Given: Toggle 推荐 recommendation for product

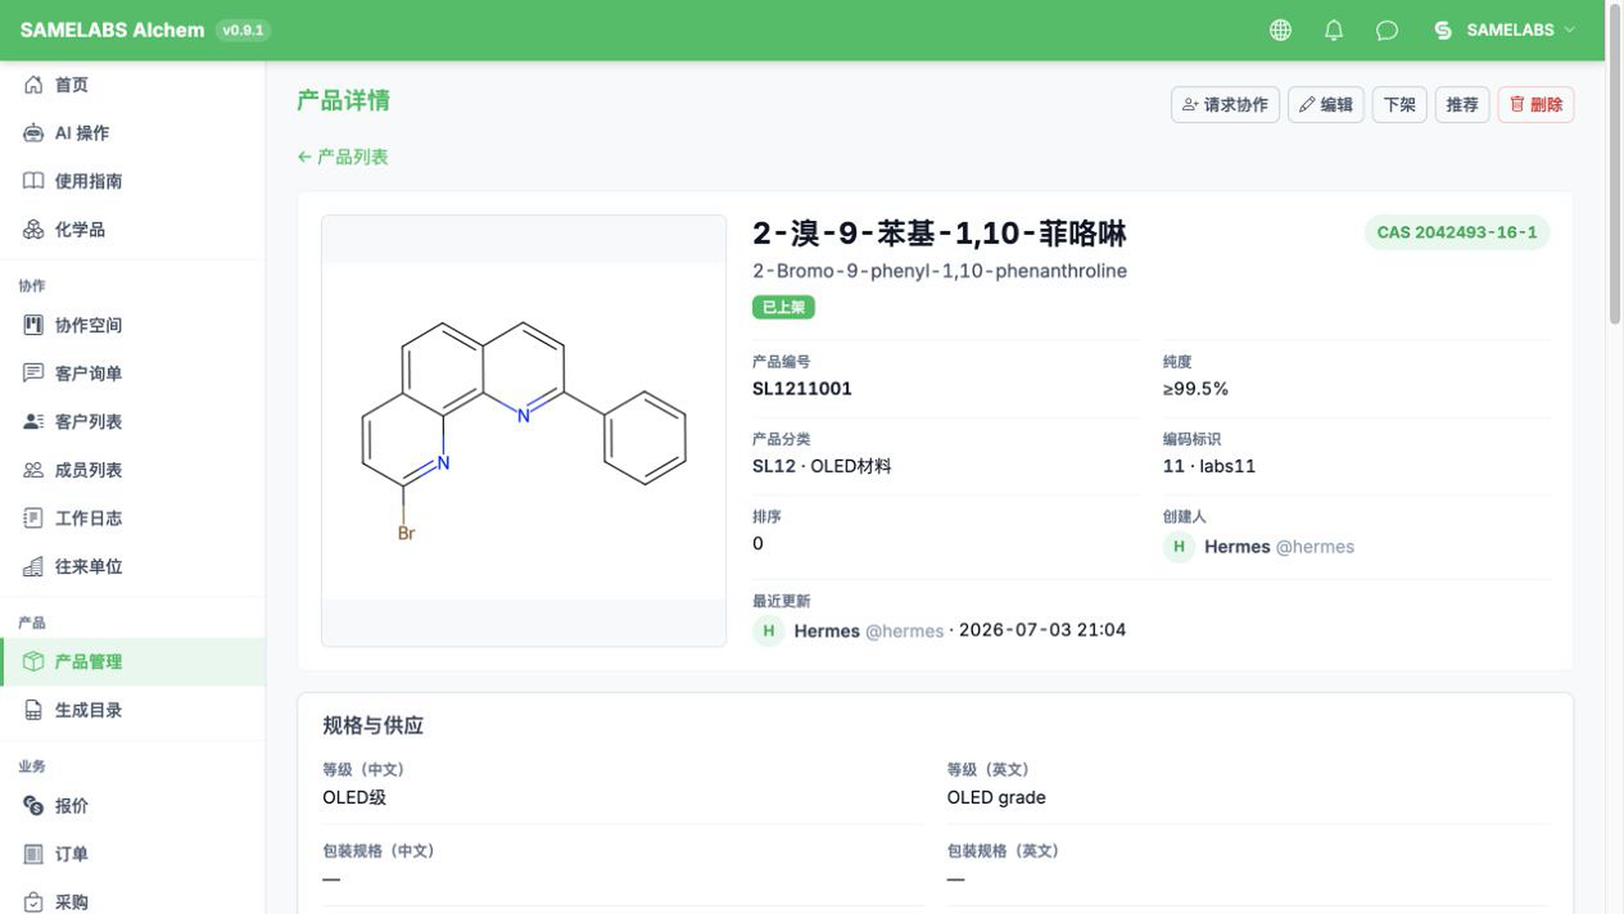Looking at the screenshot, I should coord(1462,105).
